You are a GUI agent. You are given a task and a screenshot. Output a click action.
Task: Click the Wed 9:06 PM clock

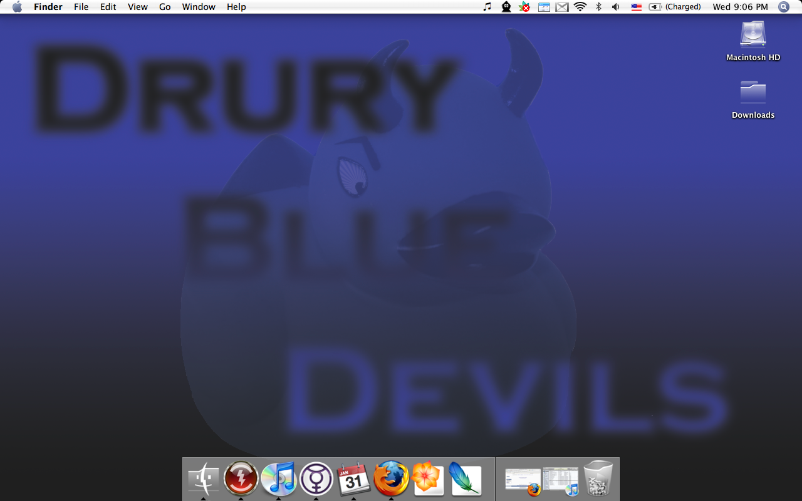(740, 7)
